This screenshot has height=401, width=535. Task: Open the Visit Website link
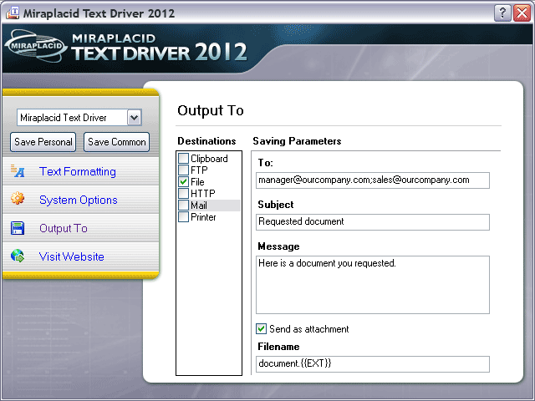pyautogui.click(x=72, y=256)
